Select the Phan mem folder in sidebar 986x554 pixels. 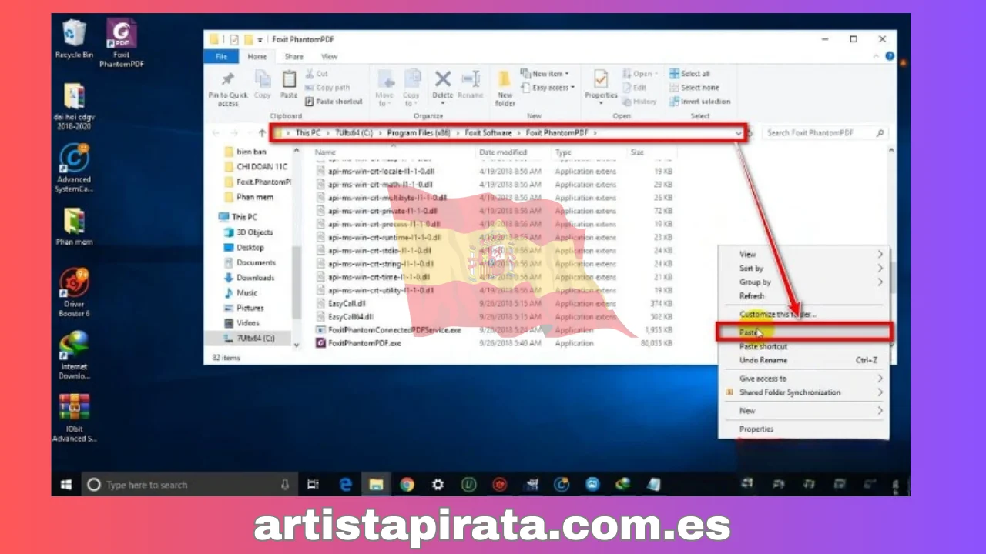[x=248, y=198]
